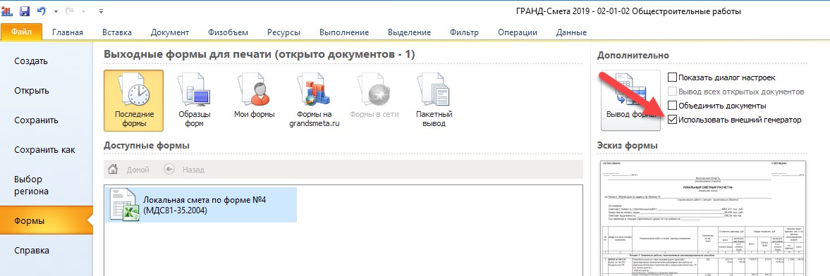This screenshot has height=276, width=830.
Task: Open Формы на grandsmeta.ru icon
Action: (314, 101)
